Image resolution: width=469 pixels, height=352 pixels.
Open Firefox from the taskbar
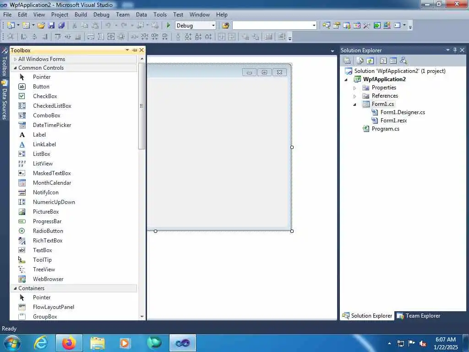coord(69,343)
